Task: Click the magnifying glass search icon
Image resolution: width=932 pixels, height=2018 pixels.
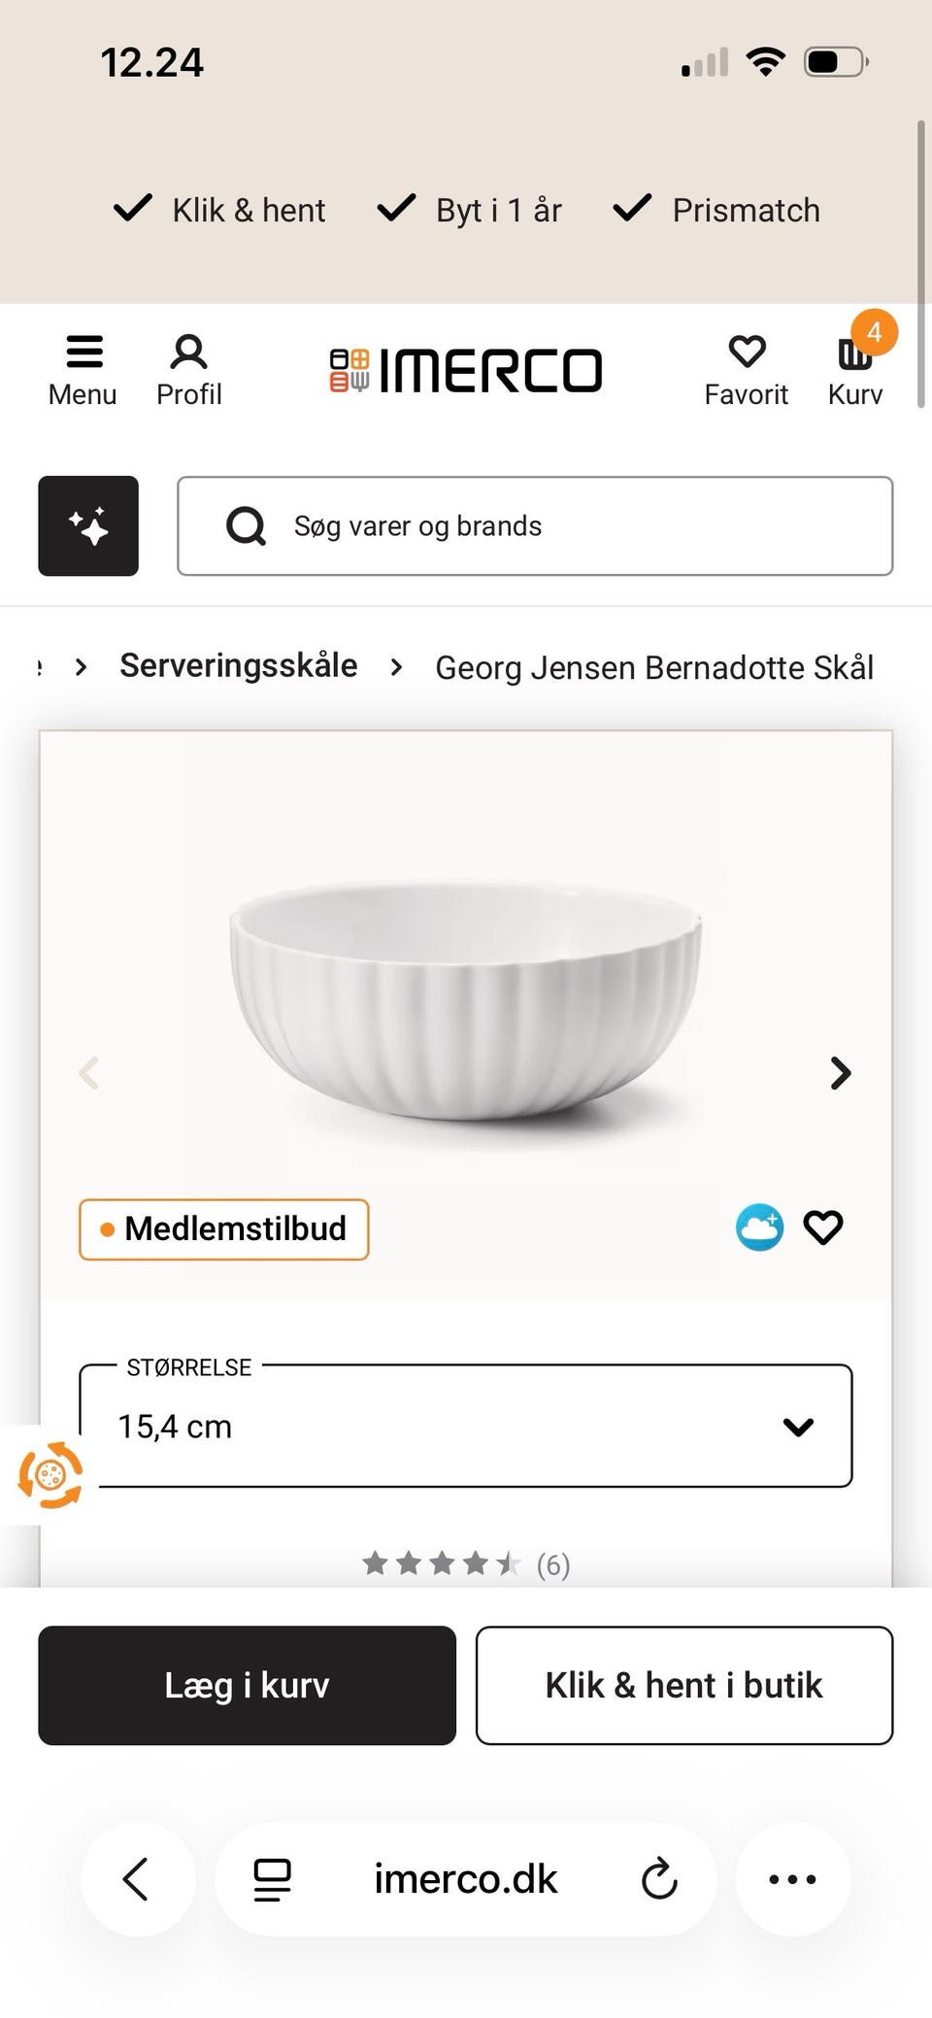Action: click(x=247, y=525)
